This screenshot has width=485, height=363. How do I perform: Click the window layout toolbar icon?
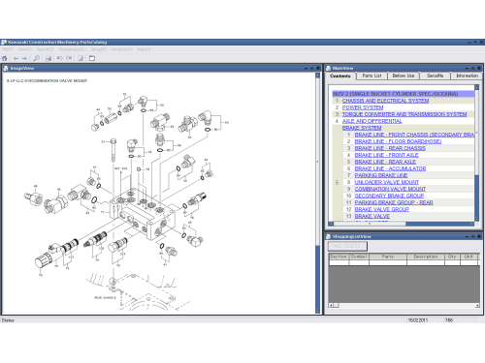pyautogui.click(x=92, y=58)
